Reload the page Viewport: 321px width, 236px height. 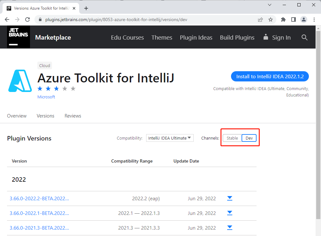[x=27, y=19]
